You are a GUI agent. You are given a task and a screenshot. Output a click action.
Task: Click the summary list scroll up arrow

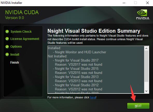[x=146, y=48]
